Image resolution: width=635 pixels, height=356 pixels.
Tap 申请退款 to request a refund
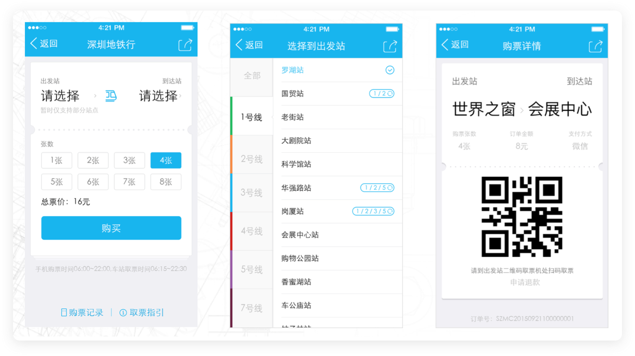coord(525,282)
